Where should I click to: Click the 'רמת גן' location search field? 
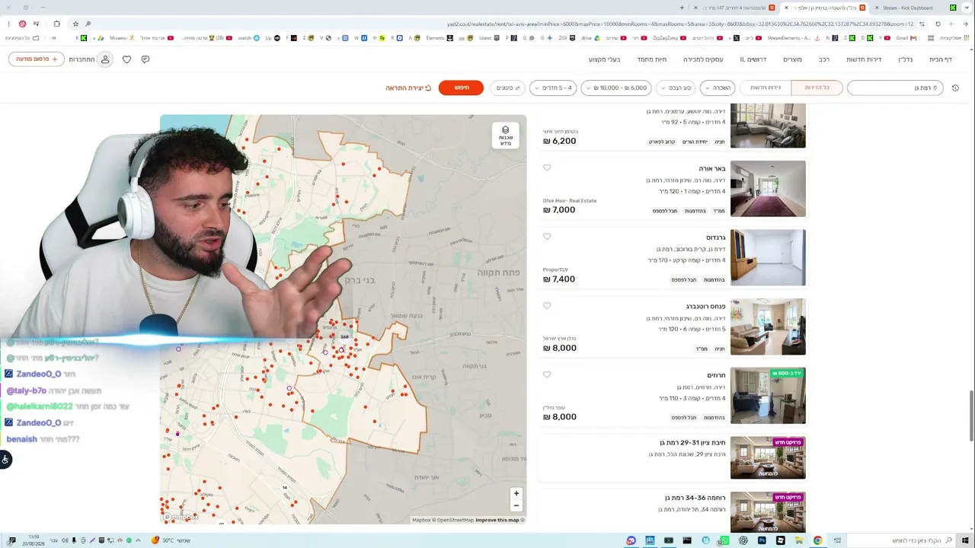[x=895, y=88]
